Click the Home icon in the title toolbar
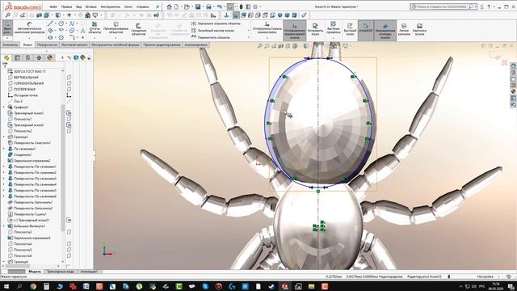 169,6
